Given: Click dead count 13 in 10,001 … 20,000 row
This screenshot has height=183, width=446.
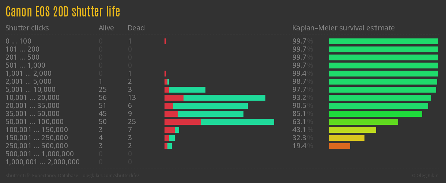Looking at the screenshot, I should point(132,98).
